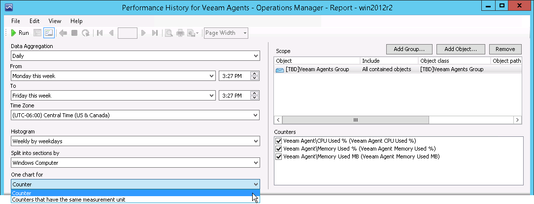534x204 pixels.
Task: Refresh the report using the refresh icon
Action: point(86,33)
